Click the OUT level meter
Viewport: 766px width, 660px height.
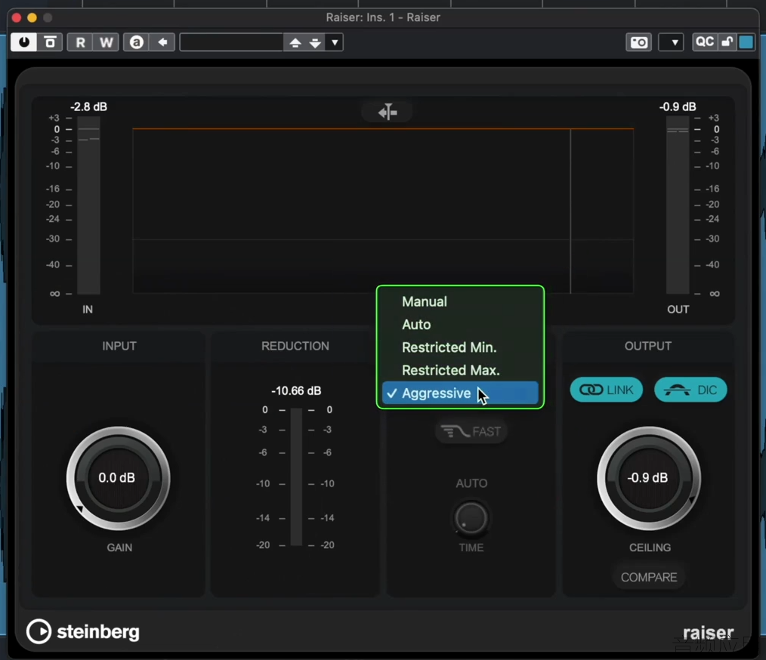coord(678,205)
